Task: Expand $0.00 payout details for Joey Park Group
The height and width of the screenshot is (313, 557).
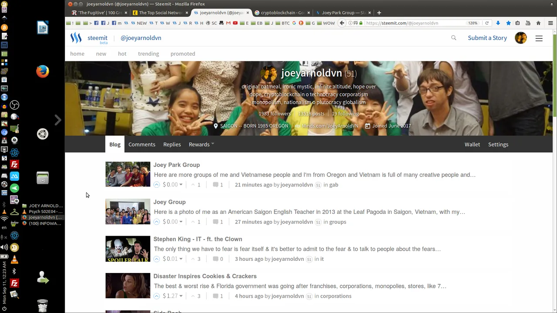Action: [173, 185]
